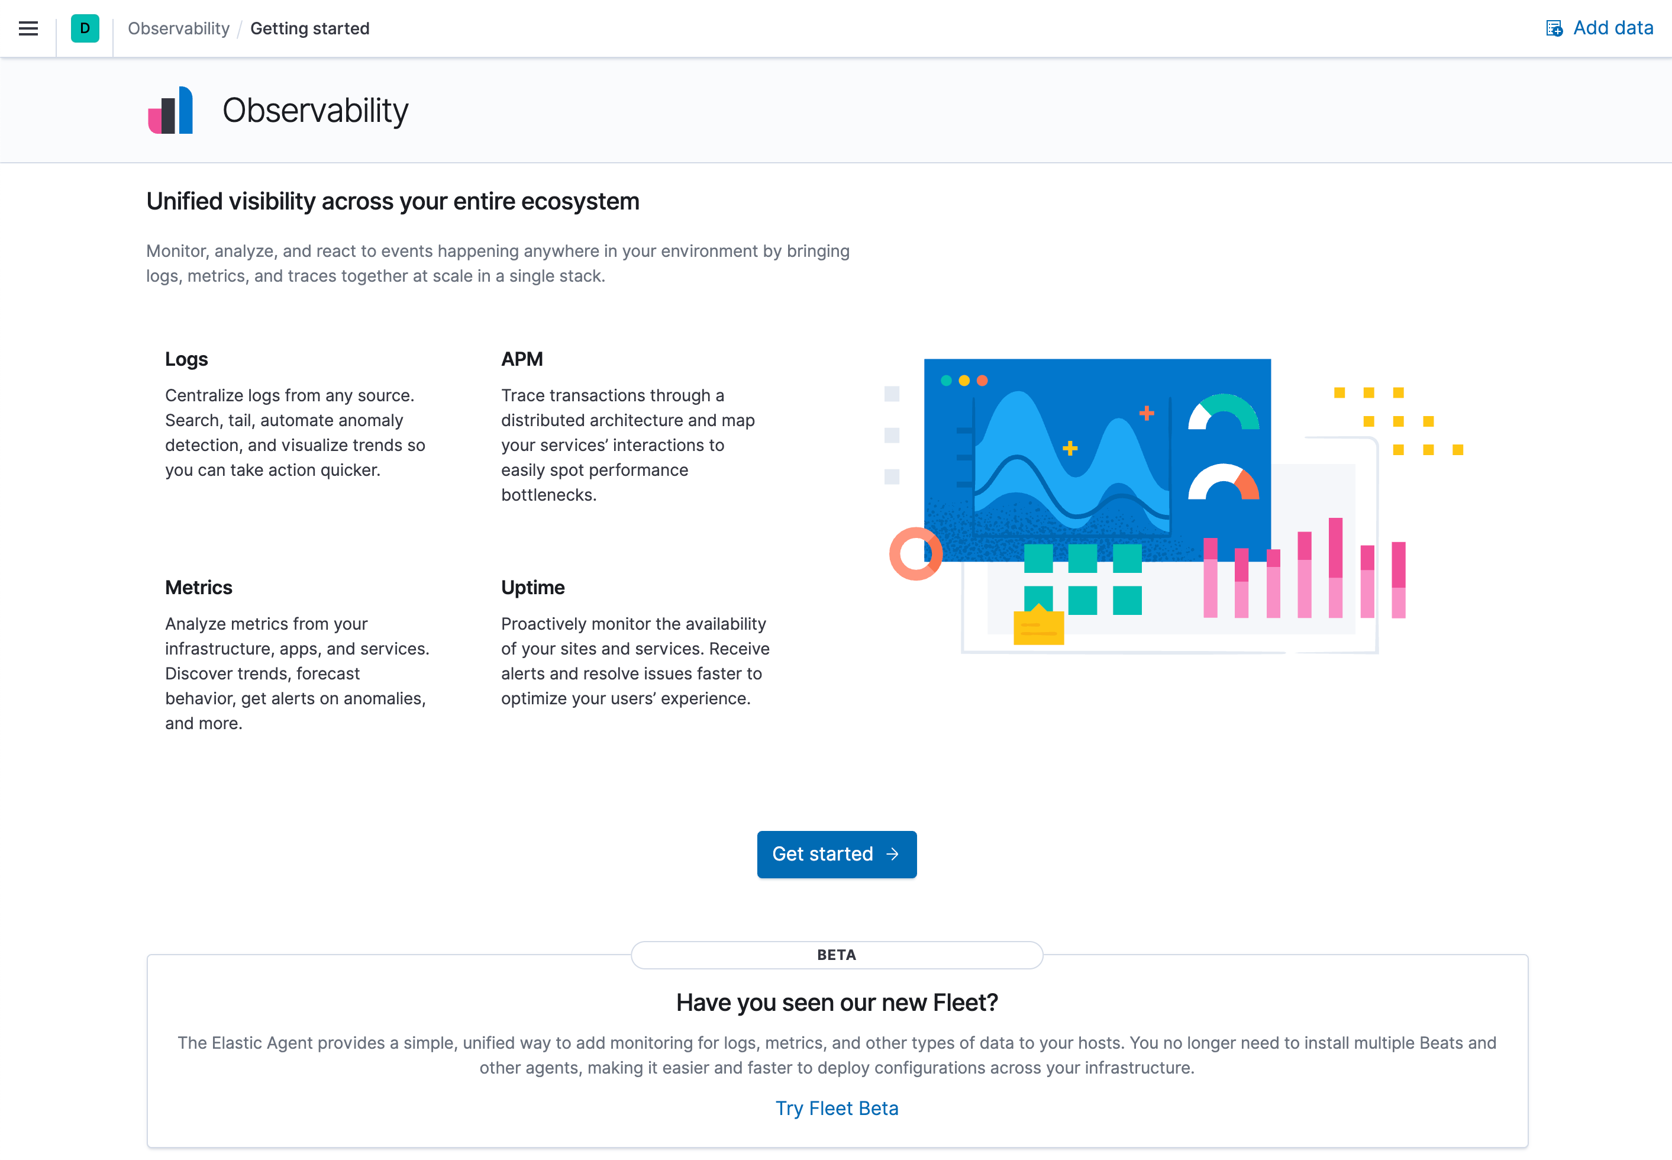Viewport: 1672px width, 1160px height.
Task: Click the Get started button
Action: click(837, 855)
